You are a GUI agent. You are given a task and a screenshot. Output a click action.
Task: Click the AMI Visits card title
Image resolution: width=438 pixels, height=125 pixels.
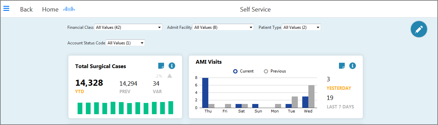(209, 62)
